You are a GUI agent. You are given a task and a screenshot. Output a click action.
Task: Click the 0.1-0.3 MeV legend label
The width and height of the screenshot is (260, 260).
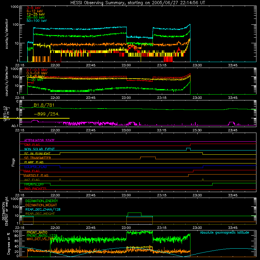click(x=37, y=70)
